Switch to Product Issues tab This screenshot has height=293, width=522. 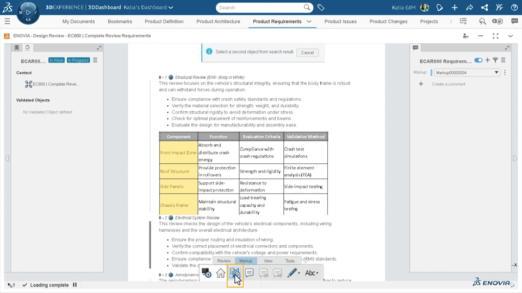pyautogui.click(x=340, y=21)
